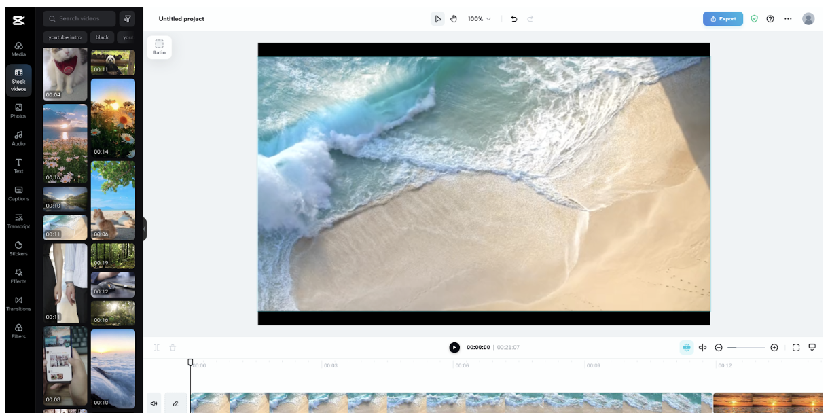The width and height of the screenshot is (830, 413).
Task: Open the user profile avatar
Action: click(x=808, y=19)
